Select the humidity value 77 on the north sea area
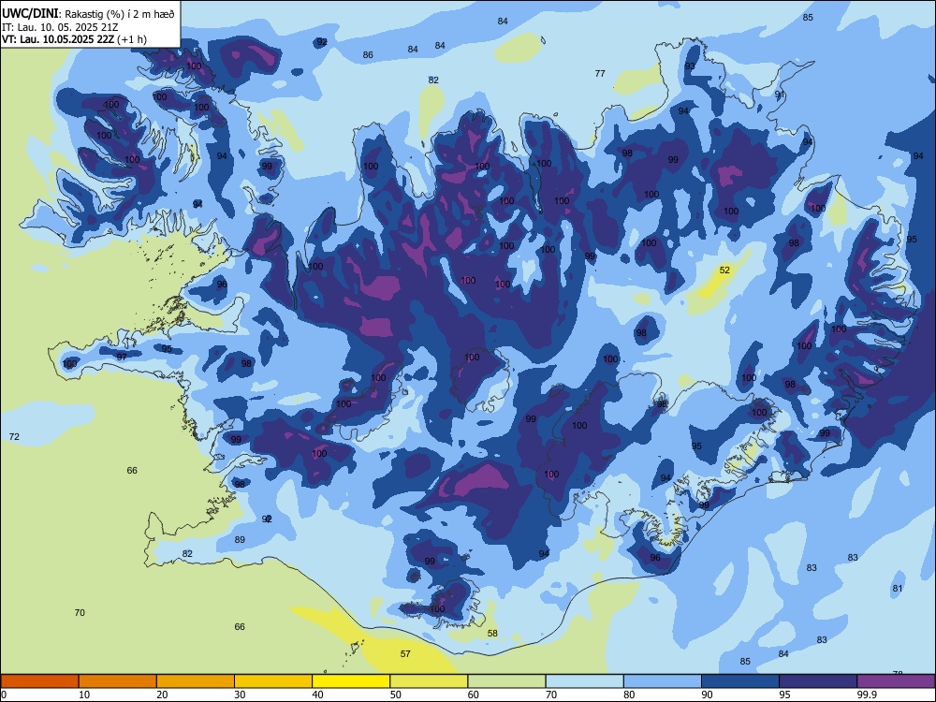The width and height of the screenshot is (936, 702). tap(600, 73)
